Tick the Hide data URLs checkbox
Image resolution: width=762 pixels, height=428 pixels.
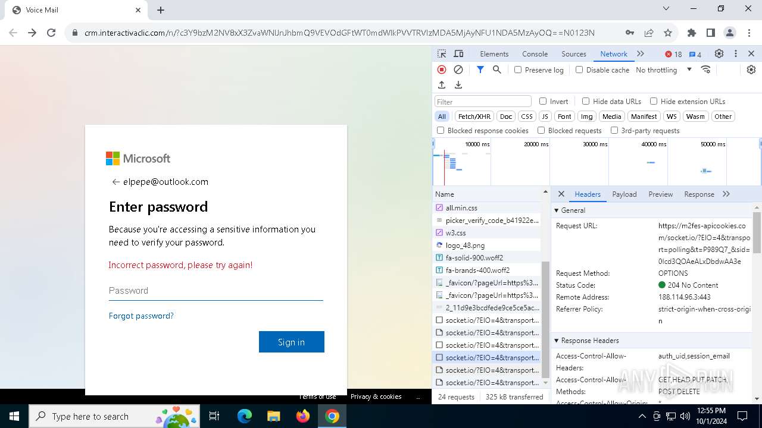coord(586,101)
